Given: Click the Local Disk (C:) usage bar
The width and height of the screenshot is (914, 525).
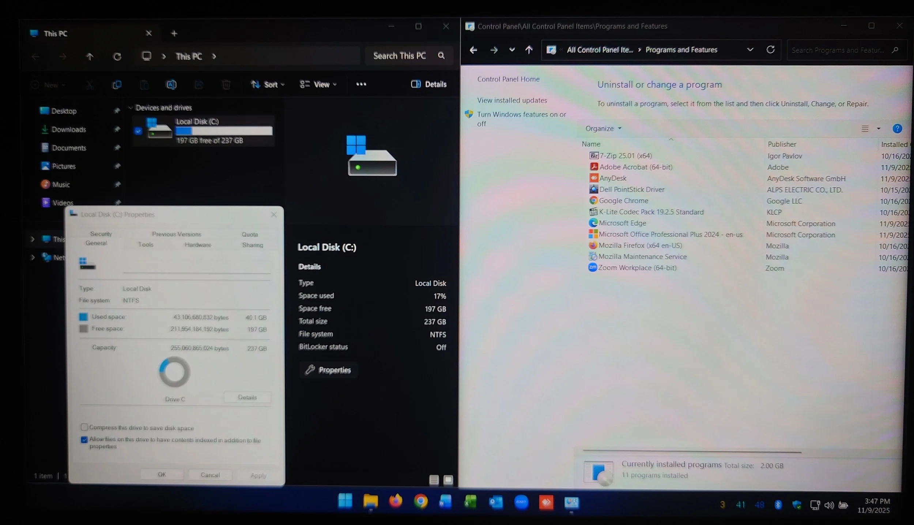Looking at the screenshot, I should (224, 131).
